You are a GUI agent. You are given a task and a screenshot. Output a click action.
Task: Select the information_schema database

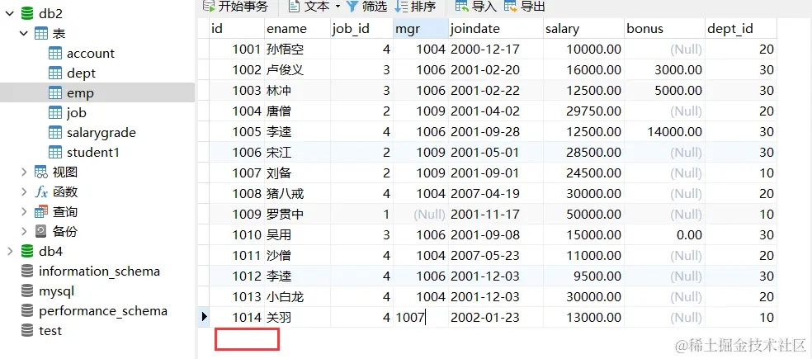99,271
